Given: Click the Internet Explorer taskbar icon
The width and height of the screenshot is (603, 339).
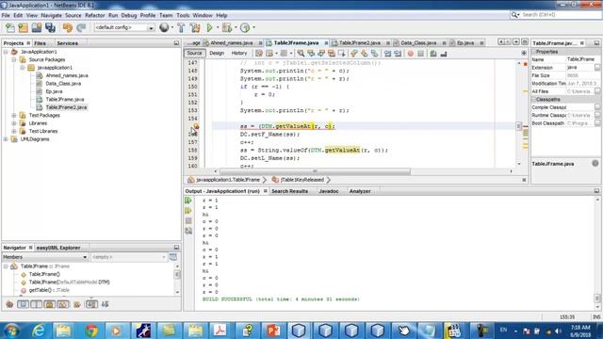Looking at the screenshot, I should tap(39, 331).
